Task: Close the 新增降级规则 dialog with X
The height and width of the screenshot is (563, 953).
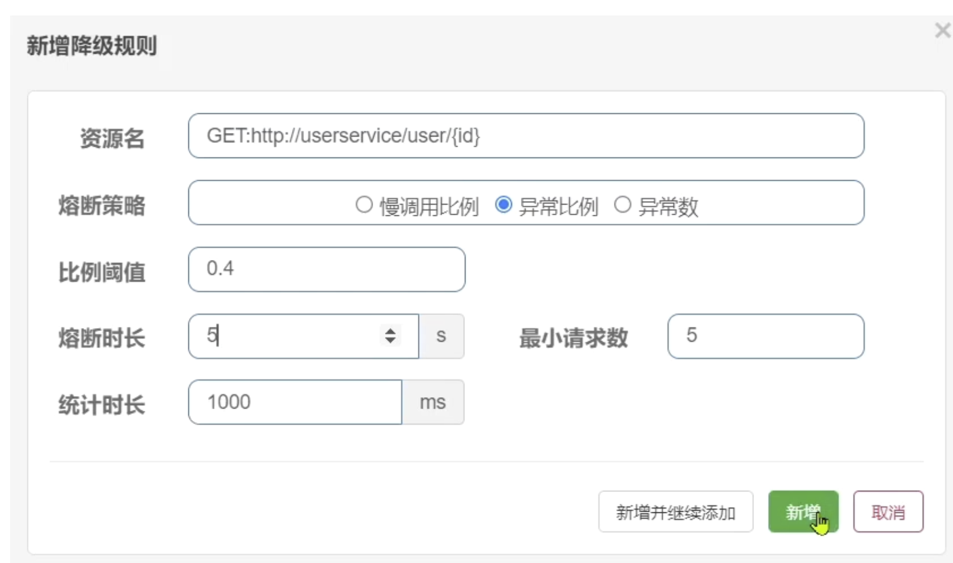Action: pyautogui.click(x=942, y=30)
